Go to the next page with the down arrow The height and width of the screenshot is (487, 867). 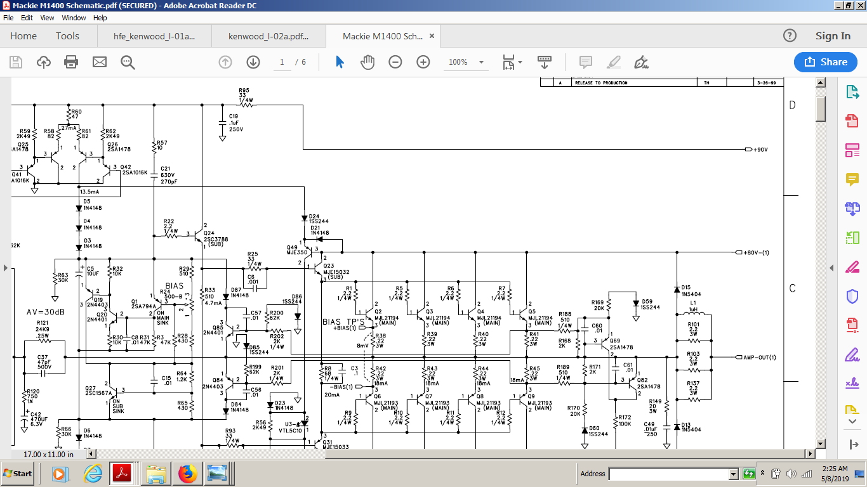(x=253, y=62)
